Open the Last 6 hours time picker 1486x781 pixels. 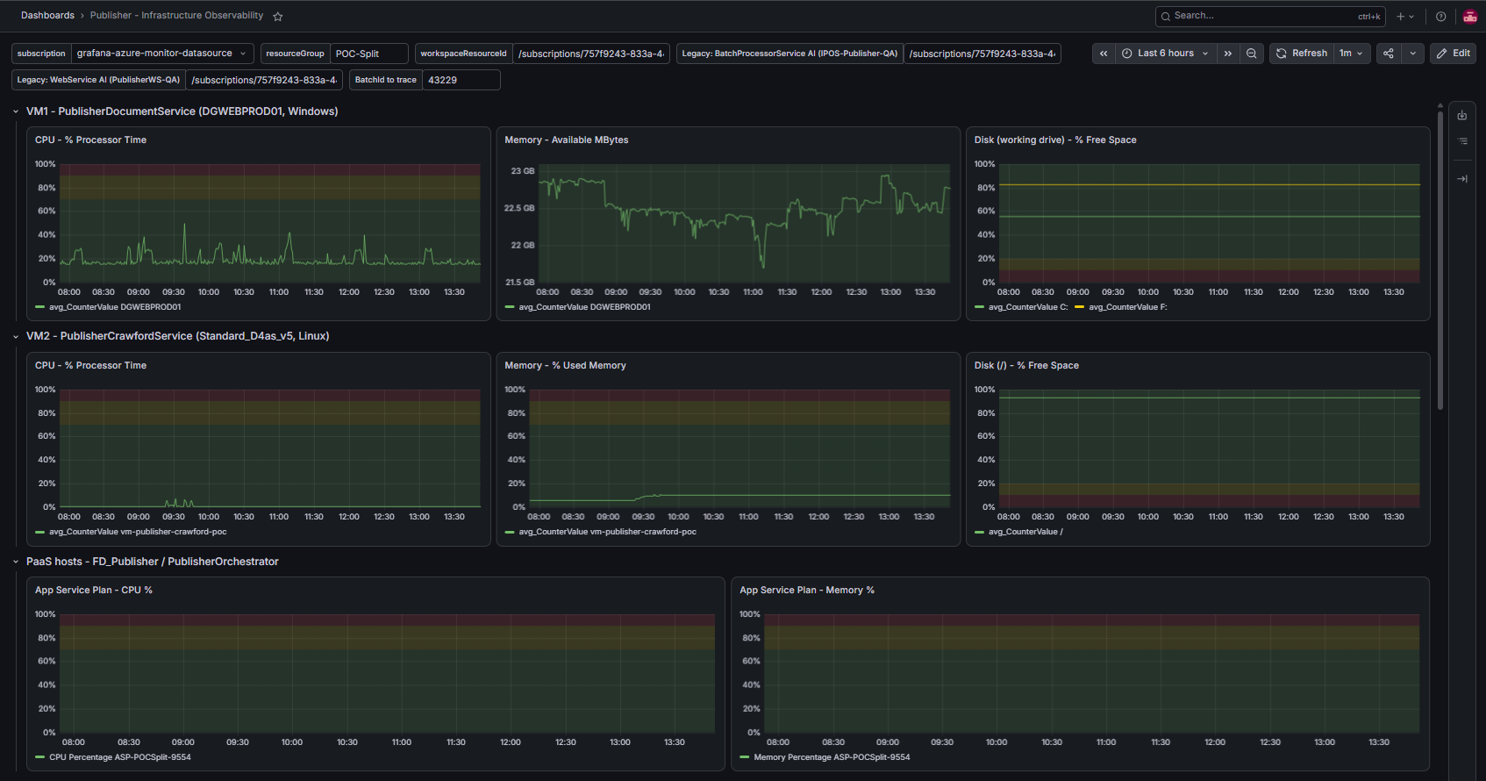click(x=1166, y=54)
